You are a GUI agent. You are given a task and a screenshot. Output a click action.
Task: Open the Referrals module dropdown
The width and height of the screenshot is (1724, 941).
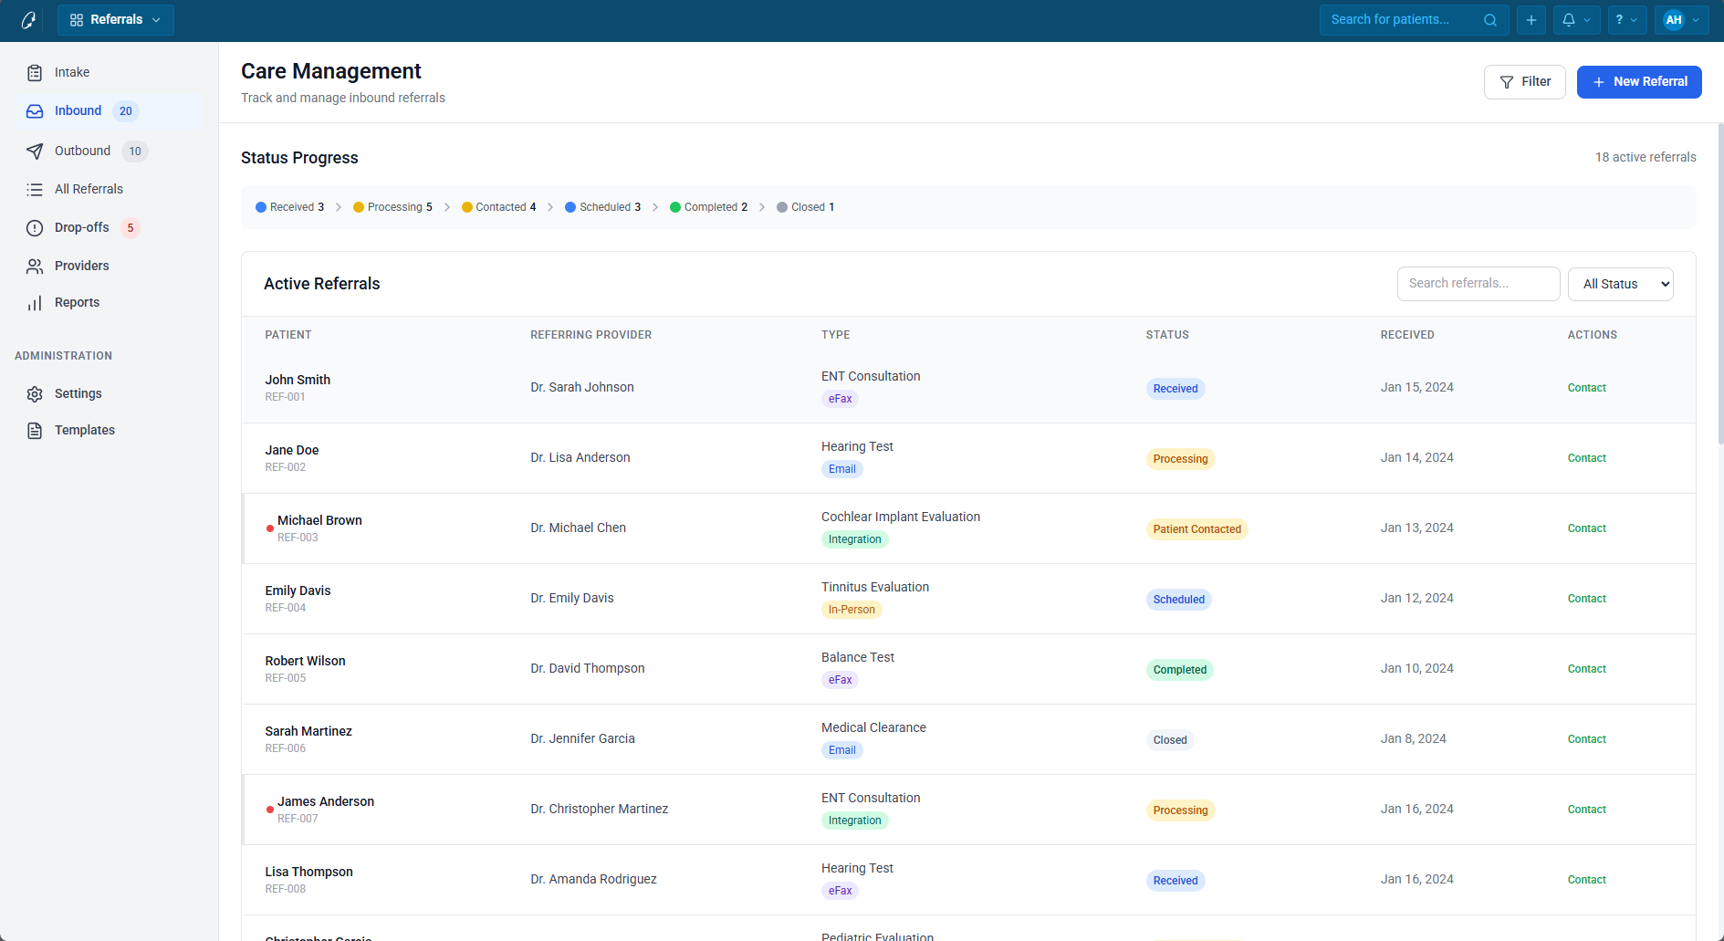[x=116, y=20]
